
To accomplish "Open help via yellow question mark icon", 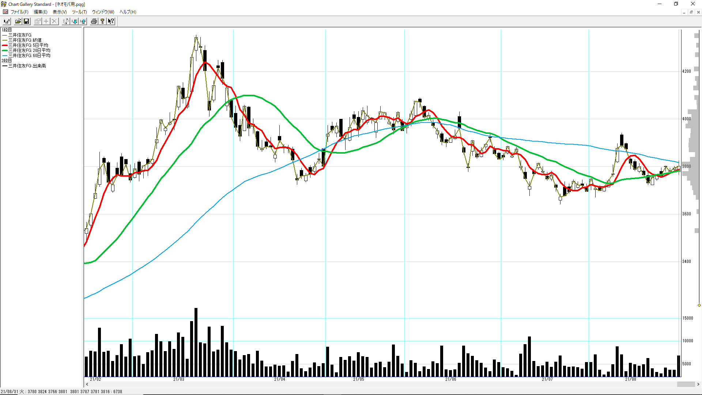I will (x=102, y=21).
